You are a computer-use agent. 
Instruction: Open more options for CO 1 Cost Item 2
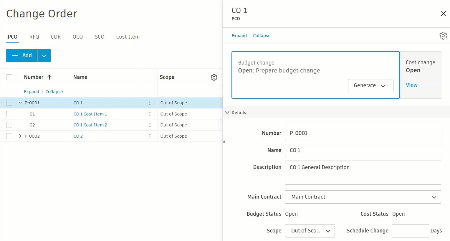[150, 125]
